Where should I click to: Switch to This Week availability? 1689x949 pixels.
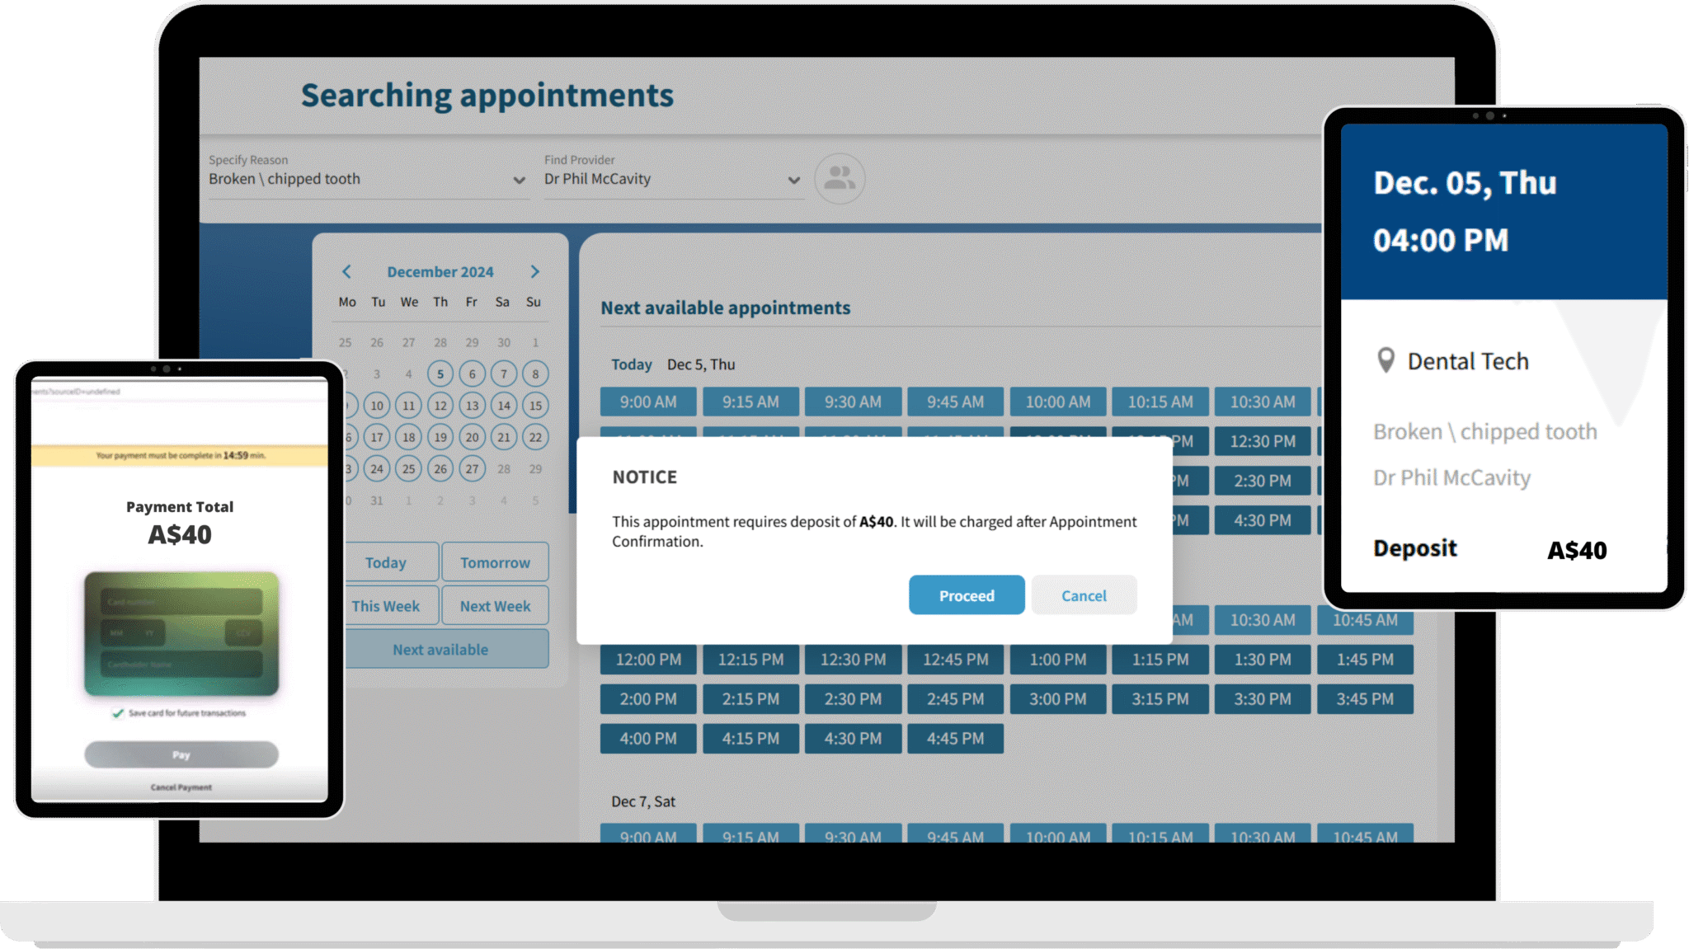coord(388,605)
